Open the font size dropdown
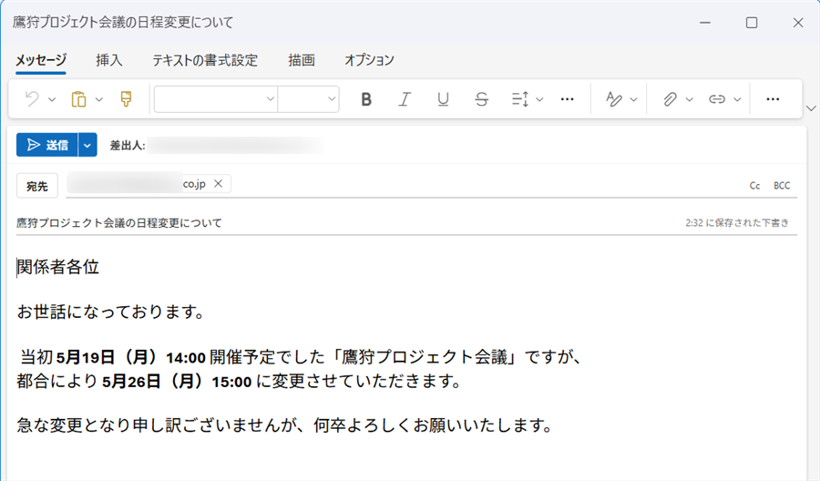 pyautogui.click(x=308, y=99)
